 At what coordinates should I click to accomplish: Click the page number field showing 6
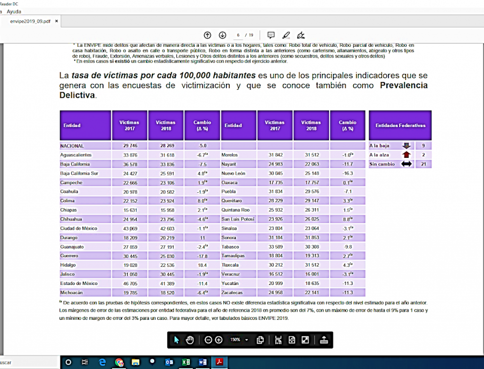click(x=239, y=35)
